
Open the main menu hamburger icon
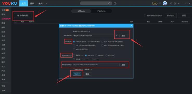click(x=178, y=4)
